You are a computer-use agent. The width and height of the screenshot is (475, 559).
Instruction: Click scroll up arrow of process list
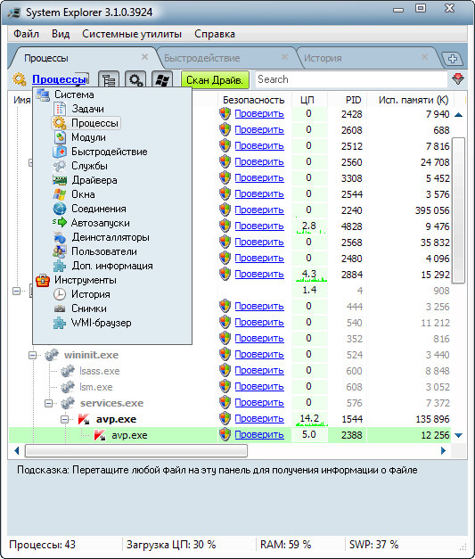click(x=459, y=115)
